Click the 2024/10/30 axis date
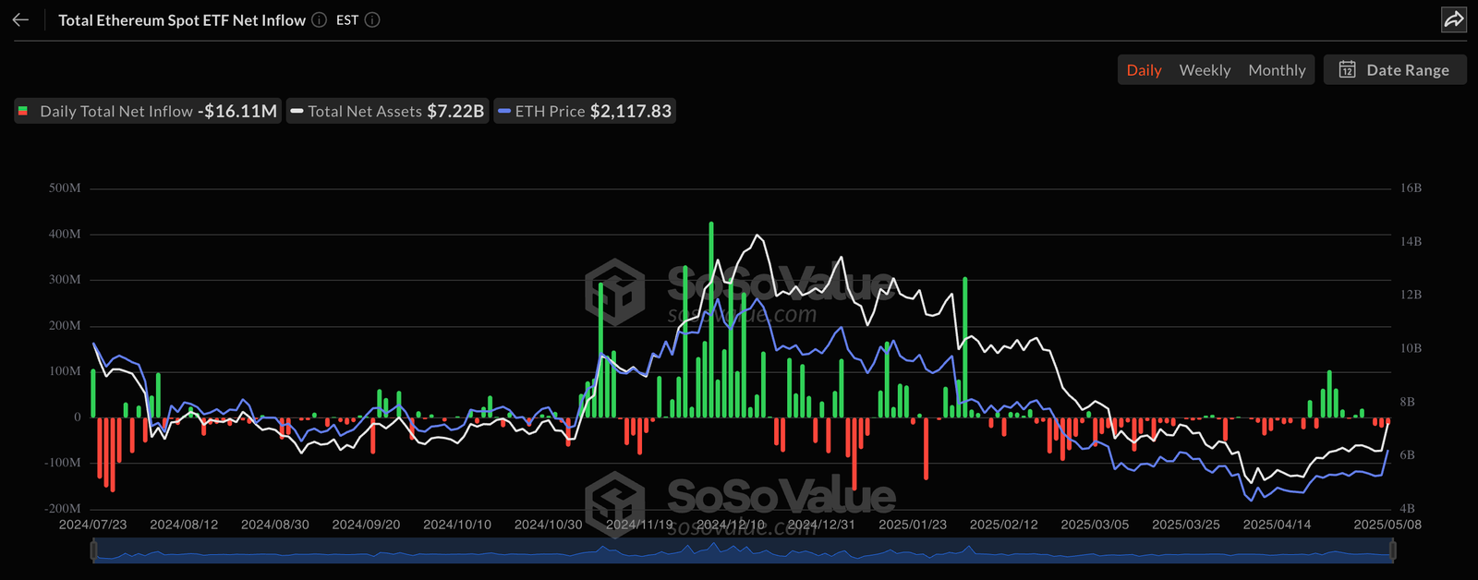The image size is (1478, 580). [x=549, y=525]
